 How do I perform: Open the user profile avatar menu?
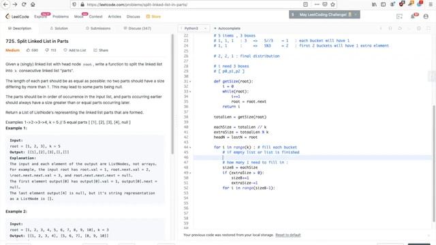426,16
